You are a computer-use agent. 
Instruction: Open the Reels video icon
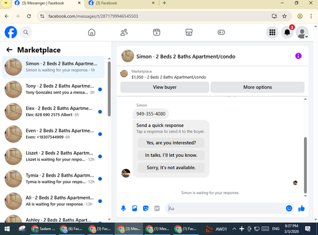pyautogui.click(x=156, y=32)
